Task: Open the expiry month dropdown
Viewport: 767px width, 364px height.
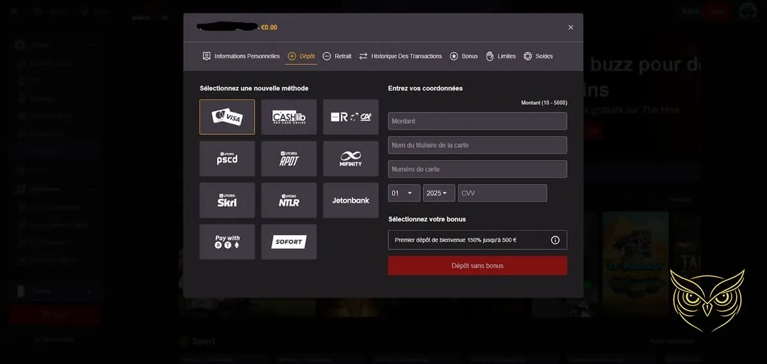Action: click(x=404, y=193)
